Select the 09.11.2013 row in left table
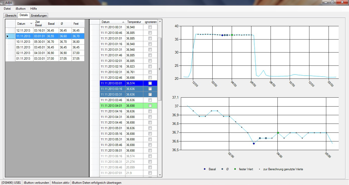349x185 pixels. pos(45,47)
